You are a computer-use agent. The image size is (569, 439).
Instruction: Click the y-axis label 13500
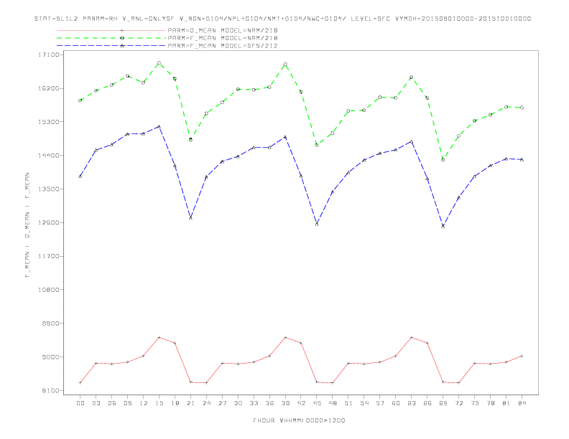(49, 189)
